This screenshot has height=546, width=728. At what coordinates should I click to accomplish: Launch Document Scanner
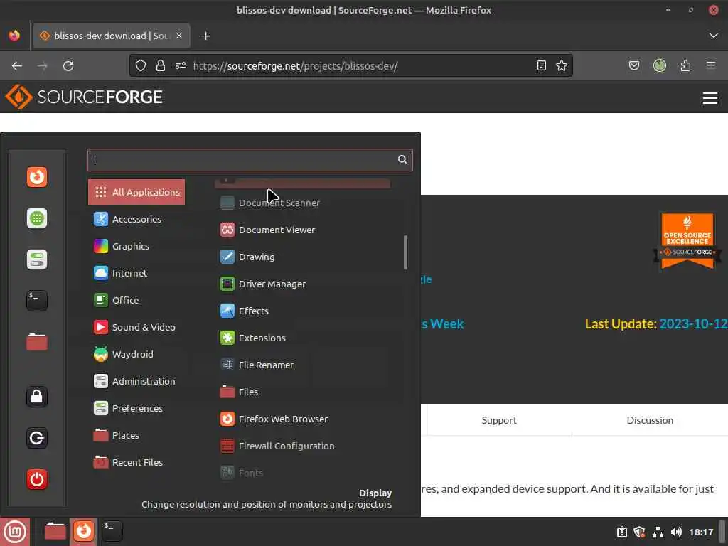pyautogui.click(x=302, y=203)
